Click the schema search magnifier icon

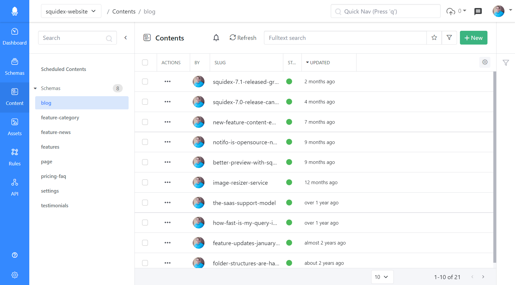click(x=109, y=38)
